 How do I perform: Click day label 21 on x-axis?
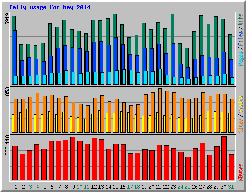click(x=159, y=187)
